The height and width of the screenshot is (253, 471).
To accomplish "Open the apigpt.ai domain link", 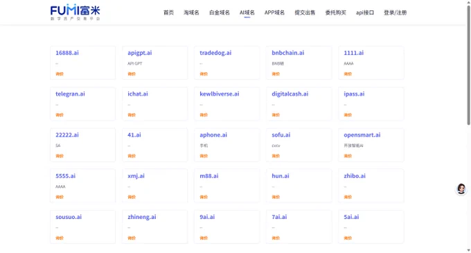I will (x=140, y=53).
